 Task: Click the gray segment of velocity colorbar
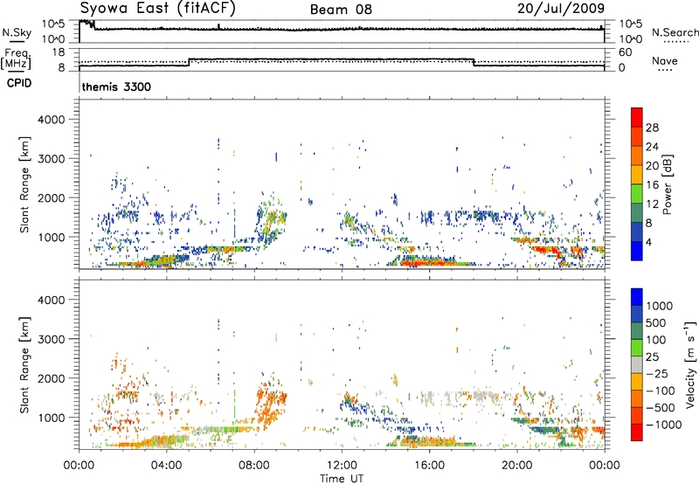click(637, 365)
